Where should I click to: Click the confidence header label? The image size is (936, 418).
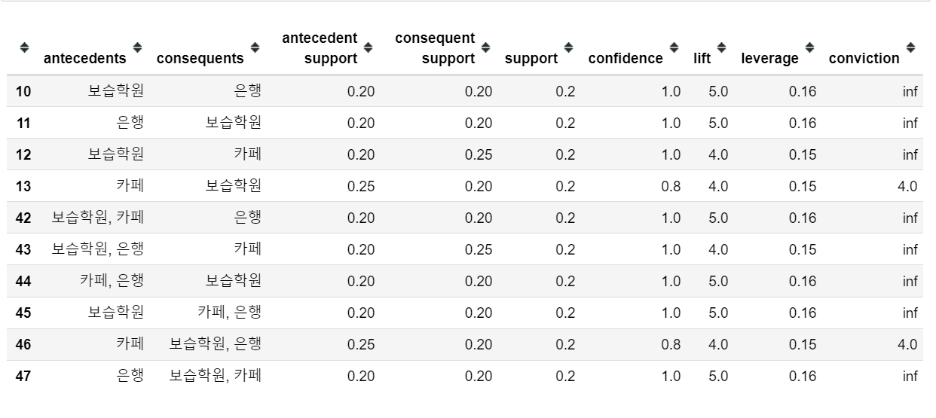pos(626,59)
